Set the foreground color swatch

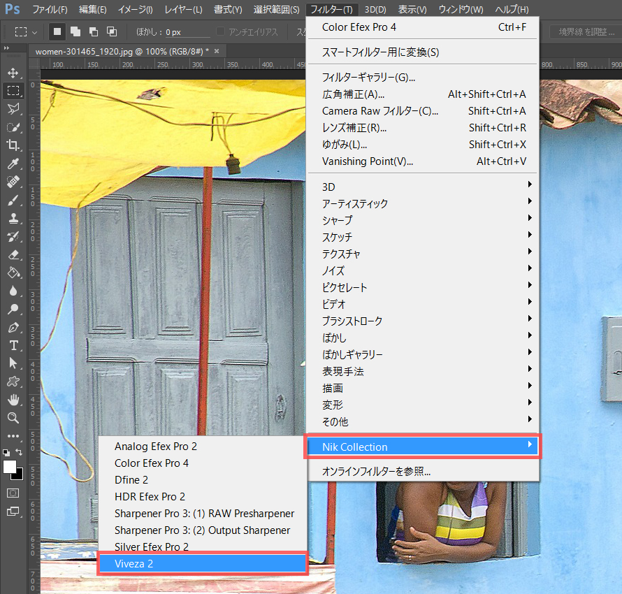10,467
